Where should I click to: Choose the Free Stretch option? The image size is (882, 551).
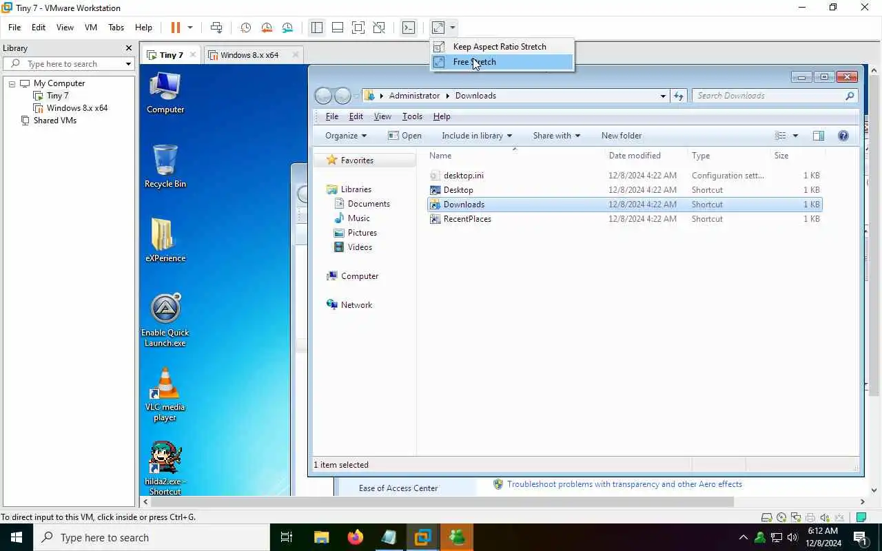coord(502,62)
